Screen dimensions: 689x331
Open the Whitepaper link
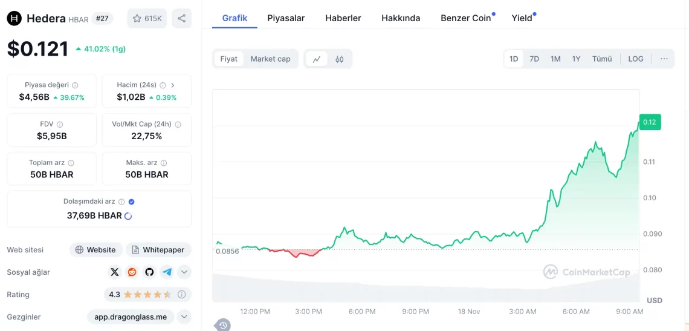[158, 250]
